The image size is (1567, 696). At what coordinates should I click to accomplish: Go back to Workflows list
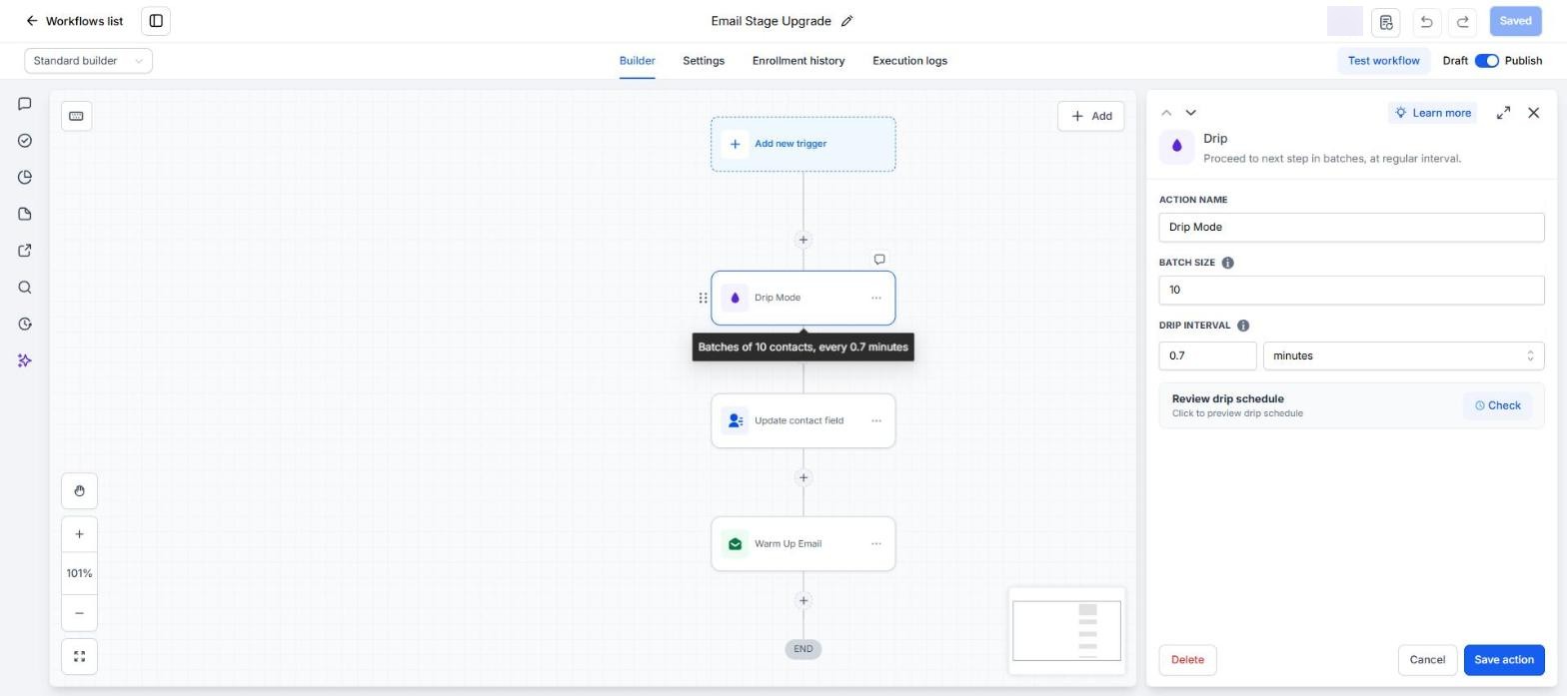coord(75,21)
